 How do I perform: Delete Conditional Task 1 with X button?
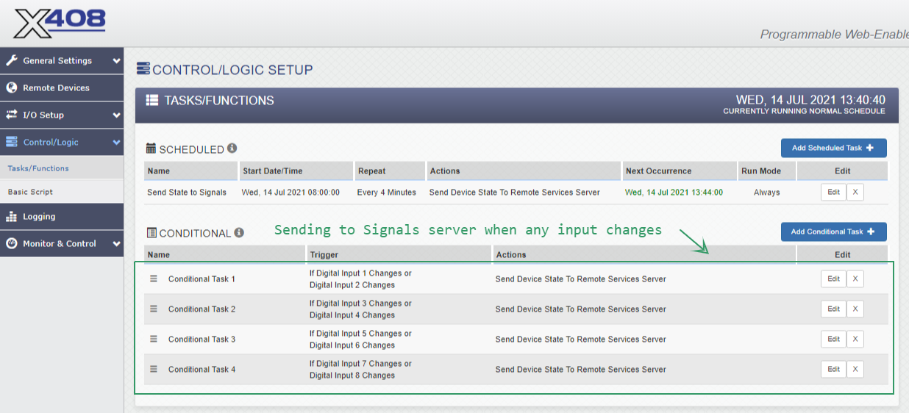855,279
